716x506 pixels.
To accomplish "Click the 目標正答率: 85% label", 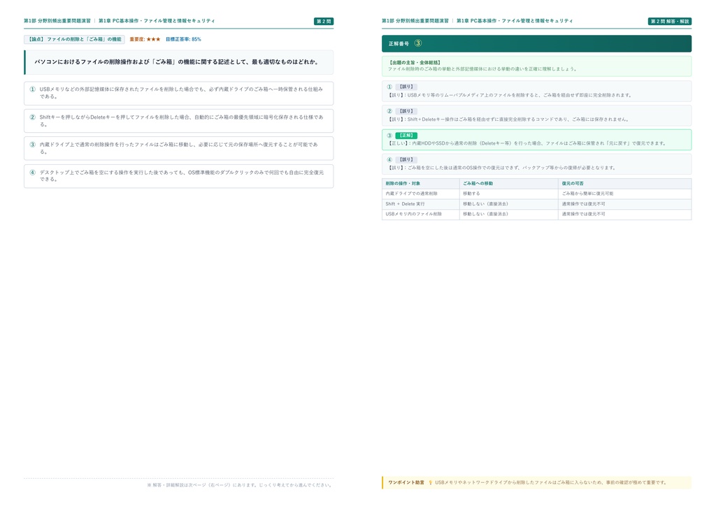I will click(183, 39).
